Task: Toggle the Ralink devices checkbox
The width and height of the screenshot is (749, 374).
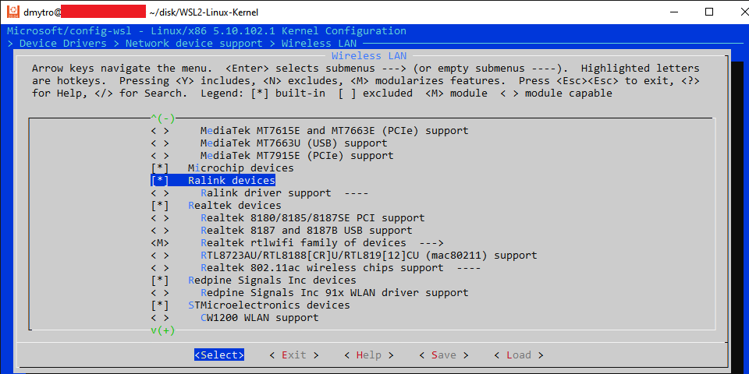Action: (x=160, y=181)
